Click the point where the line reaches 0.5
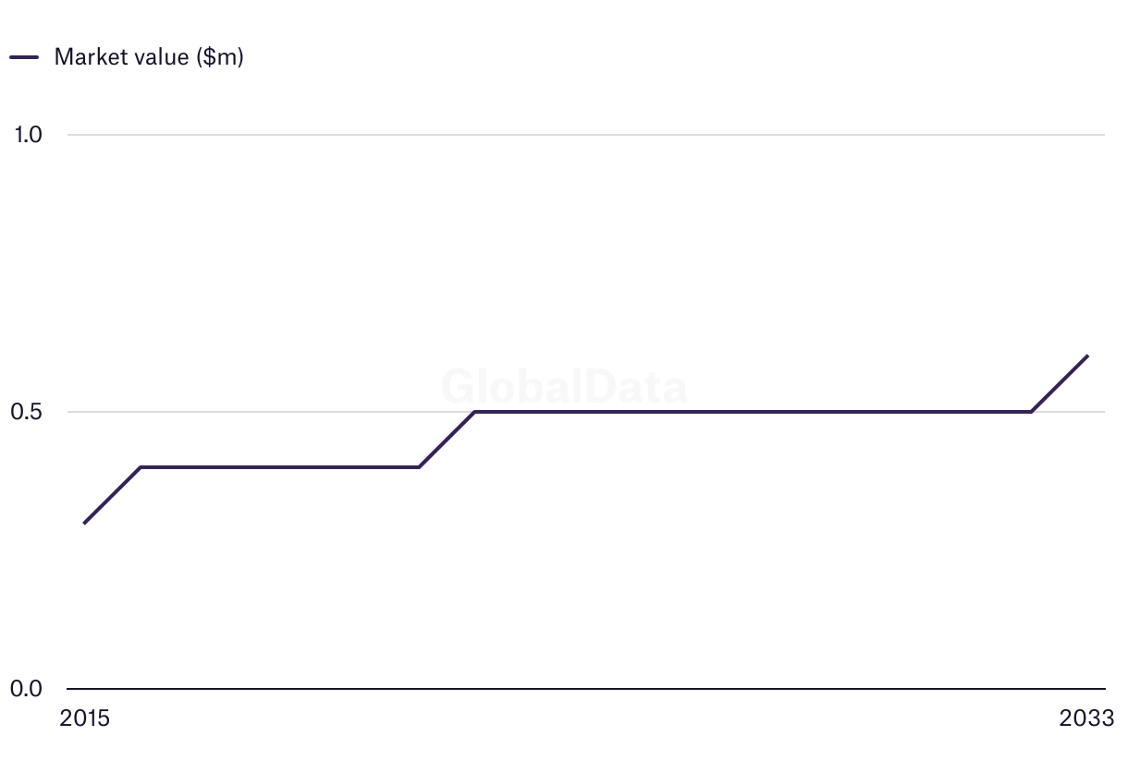1128x772 pixels. pos(474,412)
